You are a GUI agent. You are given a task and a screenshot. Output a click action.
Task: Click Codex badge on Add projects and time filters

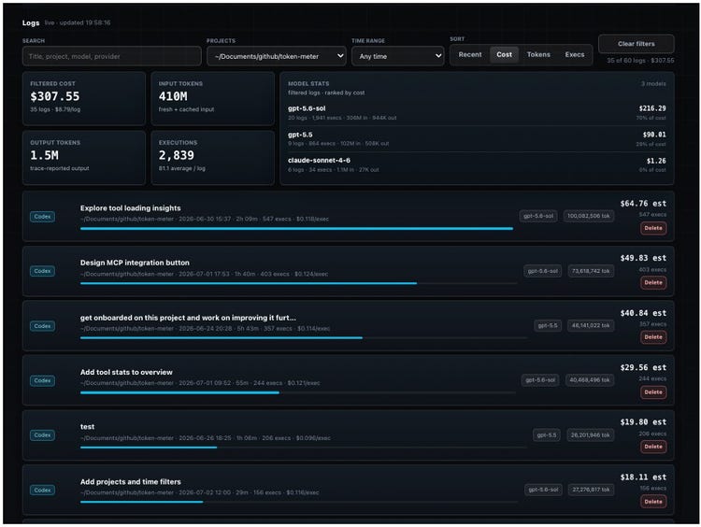point(42,490)
